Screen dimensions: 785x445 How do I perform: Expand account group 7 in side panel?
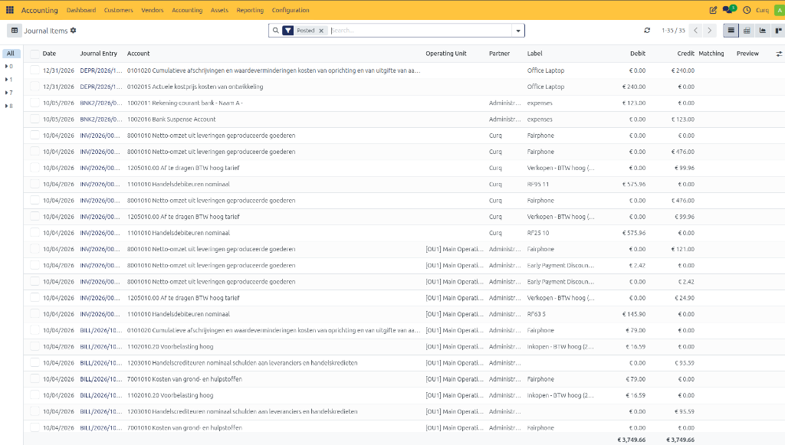[9, 93]
